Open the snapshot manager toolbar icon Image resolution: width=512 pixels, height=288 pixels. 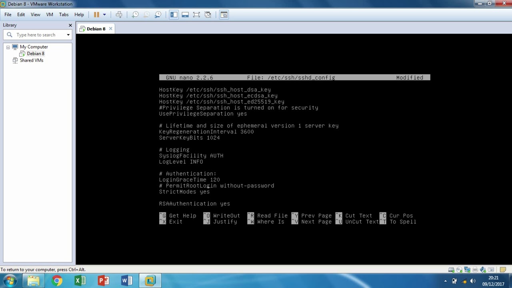click(x=158, y=15)
